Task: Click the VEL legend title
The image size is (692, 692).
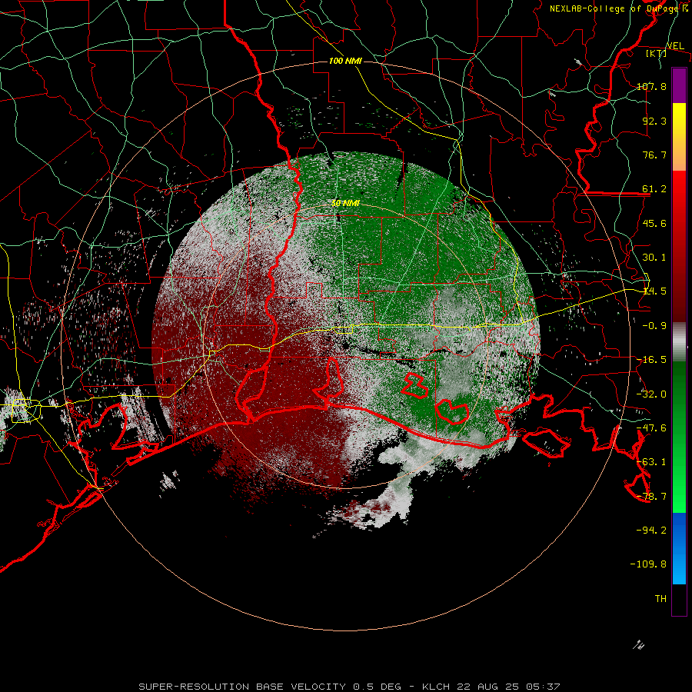Action: [675, 46]
